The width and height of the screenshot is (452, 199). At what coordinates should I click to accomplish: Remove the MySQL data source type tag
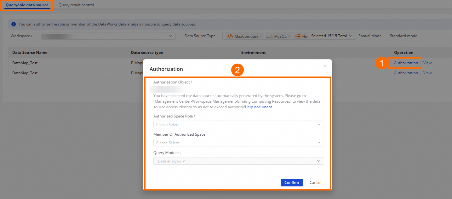point(289,37)
